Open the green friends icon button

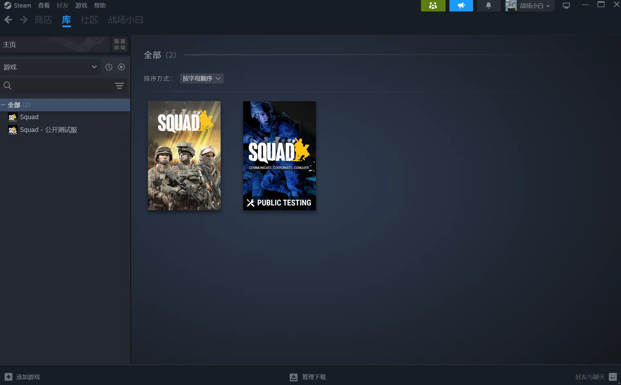[x=433, y=6]
